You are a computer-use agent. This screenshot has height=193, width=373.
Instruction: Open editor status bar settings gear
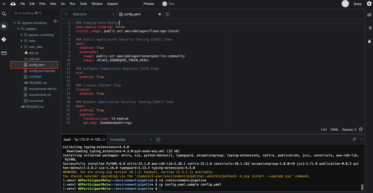(361, 129)
